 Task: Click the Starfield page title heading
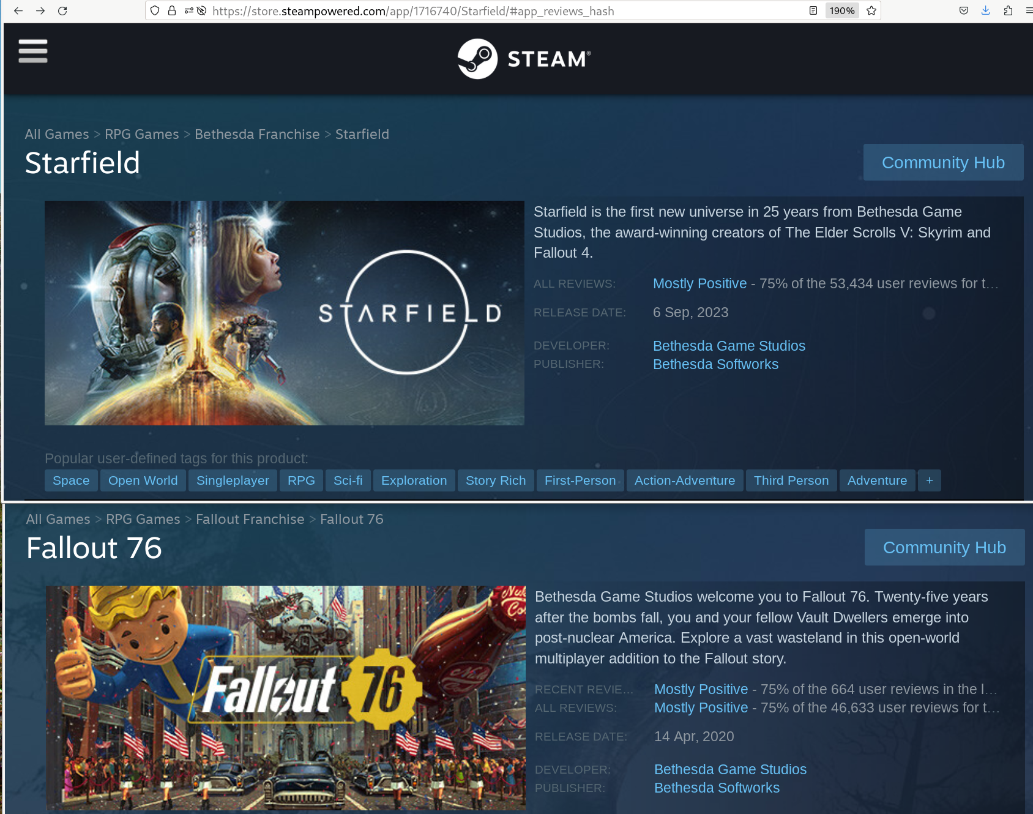[x=83, y=163]
